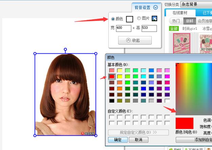Select the 热门 filter tab
Image resolution: width=212 pixels, height=150 pixels.
point(176,21)
